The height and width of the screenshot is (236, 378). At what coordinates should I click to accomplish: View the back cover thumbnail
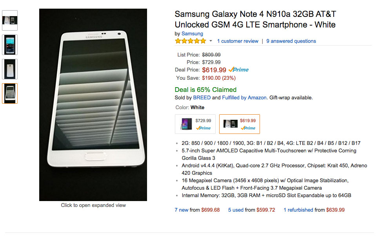(x=9, y=69)
